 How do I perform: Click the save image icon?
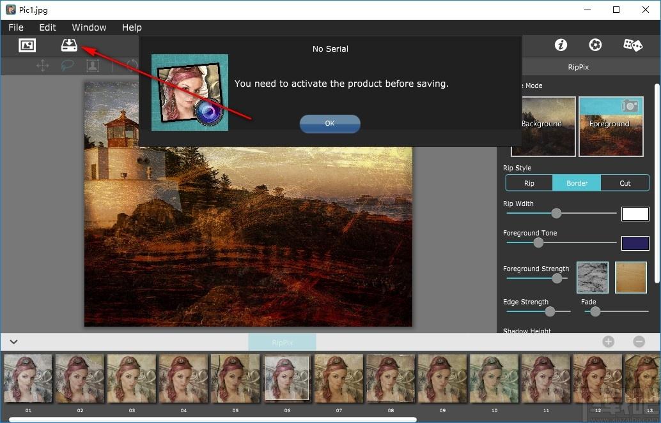pyautogui.click(x=69, y=45)
